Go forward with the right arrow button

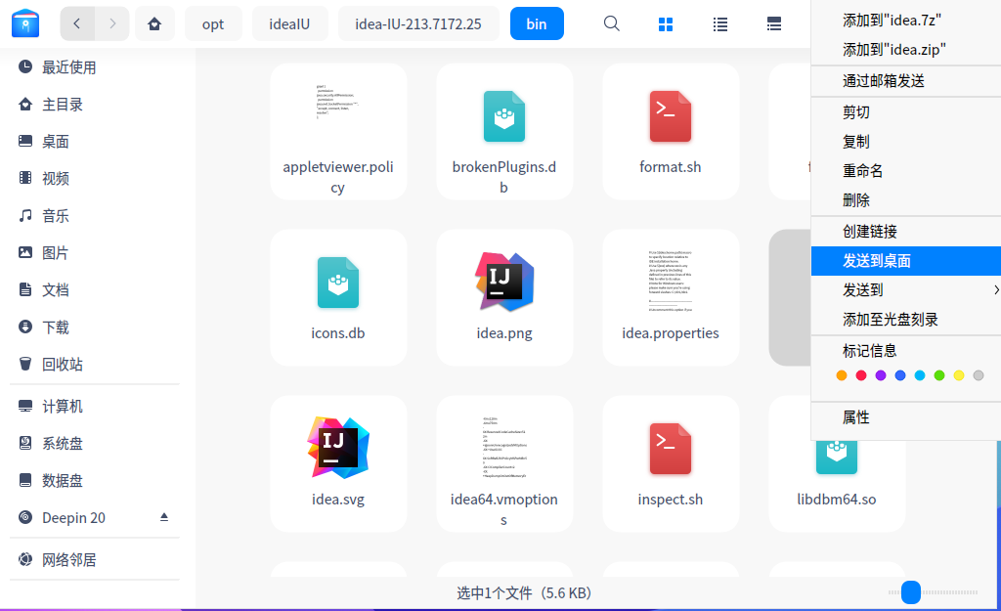coord(112,23)
